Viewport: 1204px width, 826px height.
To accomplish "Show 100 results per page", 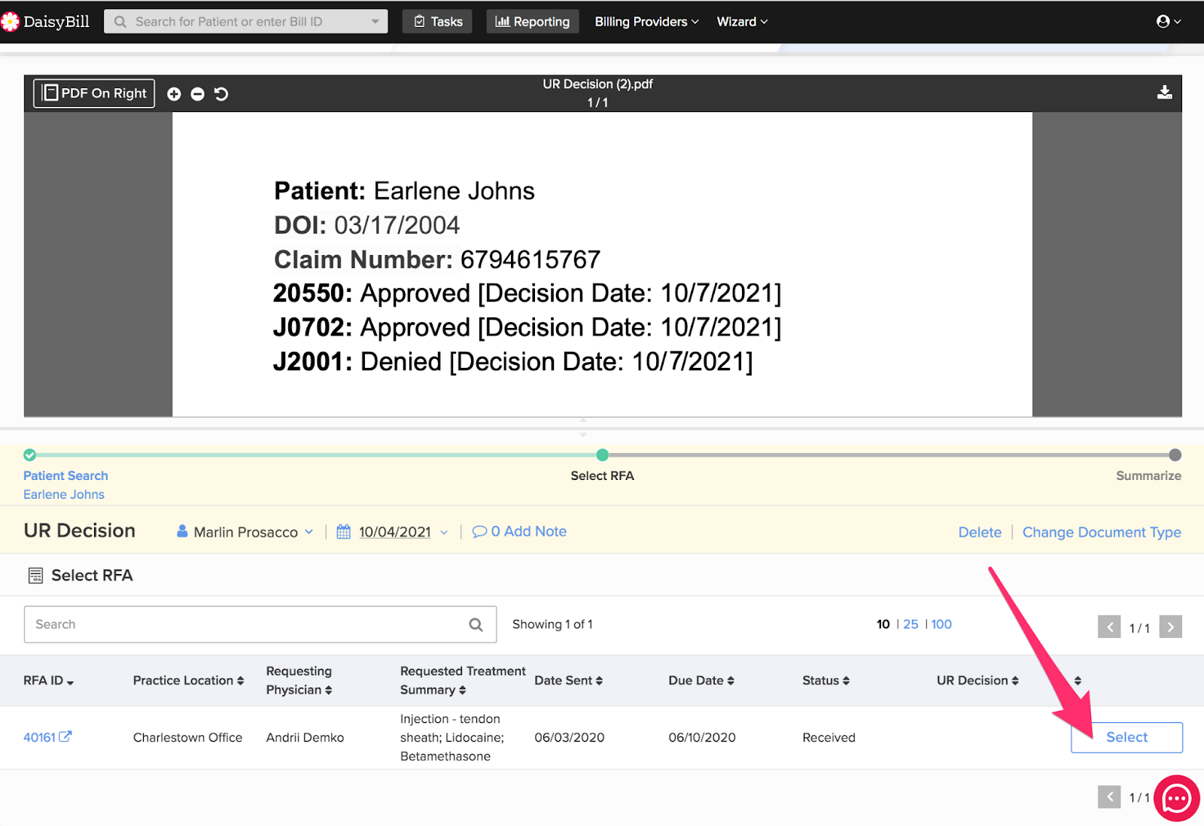I will pyautogui.click(x=941, y=624).
